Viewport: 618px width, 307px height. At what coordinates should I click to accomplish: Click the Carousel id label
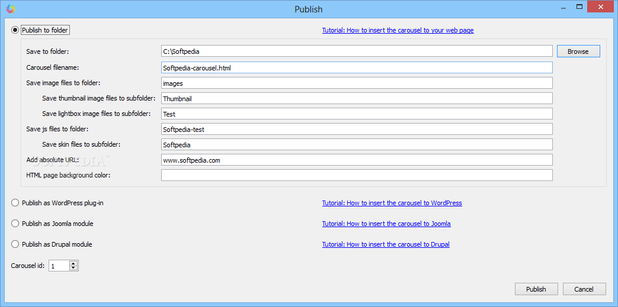tap(28, 266)
